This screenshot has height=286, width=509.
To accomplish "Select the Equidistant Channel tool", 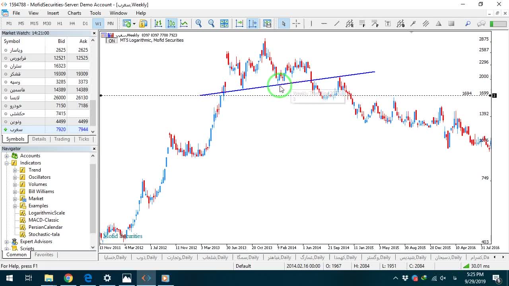I will coord(350,23).
